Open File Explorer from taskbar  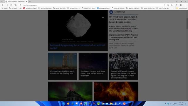[x=111, y=104]
